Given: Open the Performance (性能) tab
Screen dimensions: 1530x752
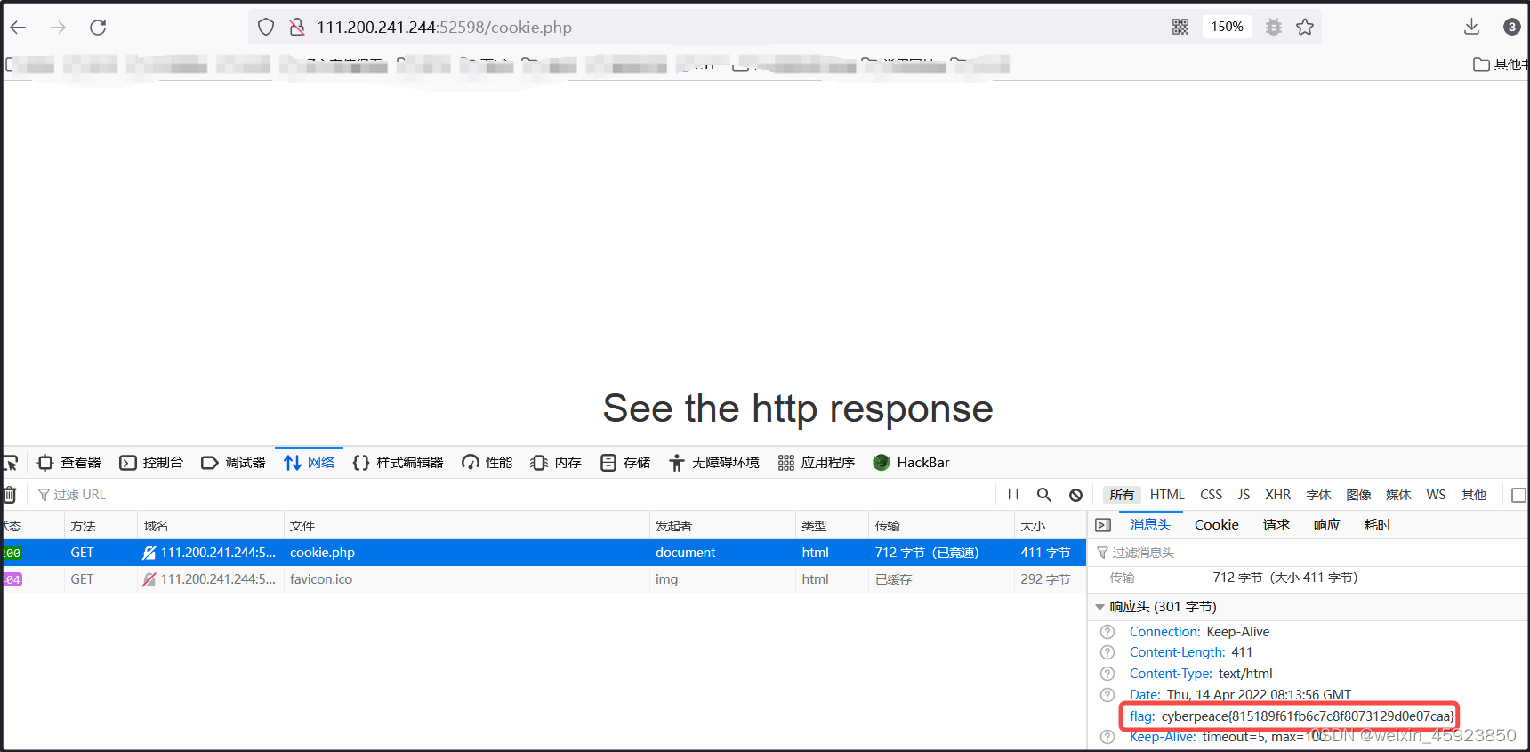Looking at the screenshot, I should pyautogui.click(x=487, y=463).
